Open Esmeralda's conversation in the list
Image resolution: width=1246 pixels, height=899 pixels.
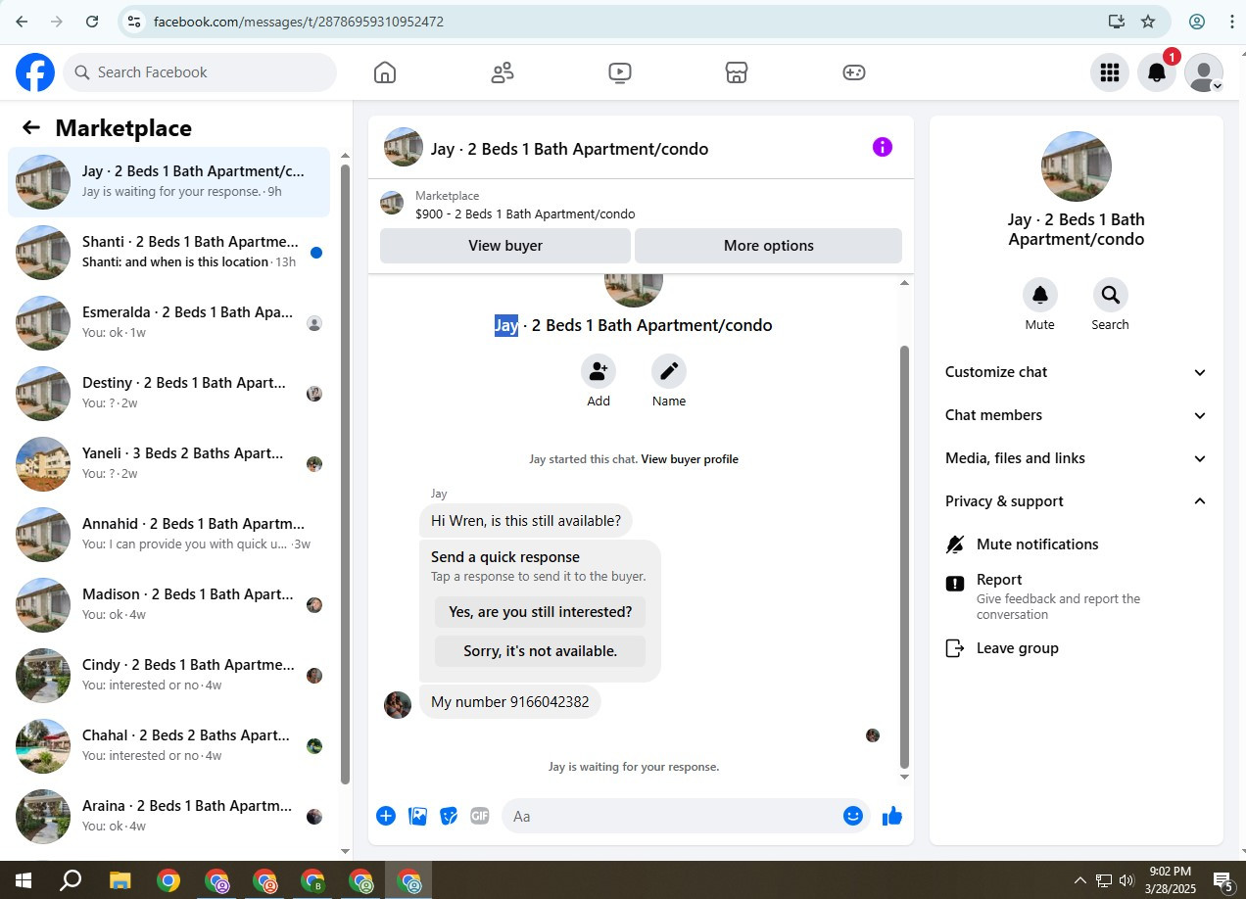click(169, 323)
